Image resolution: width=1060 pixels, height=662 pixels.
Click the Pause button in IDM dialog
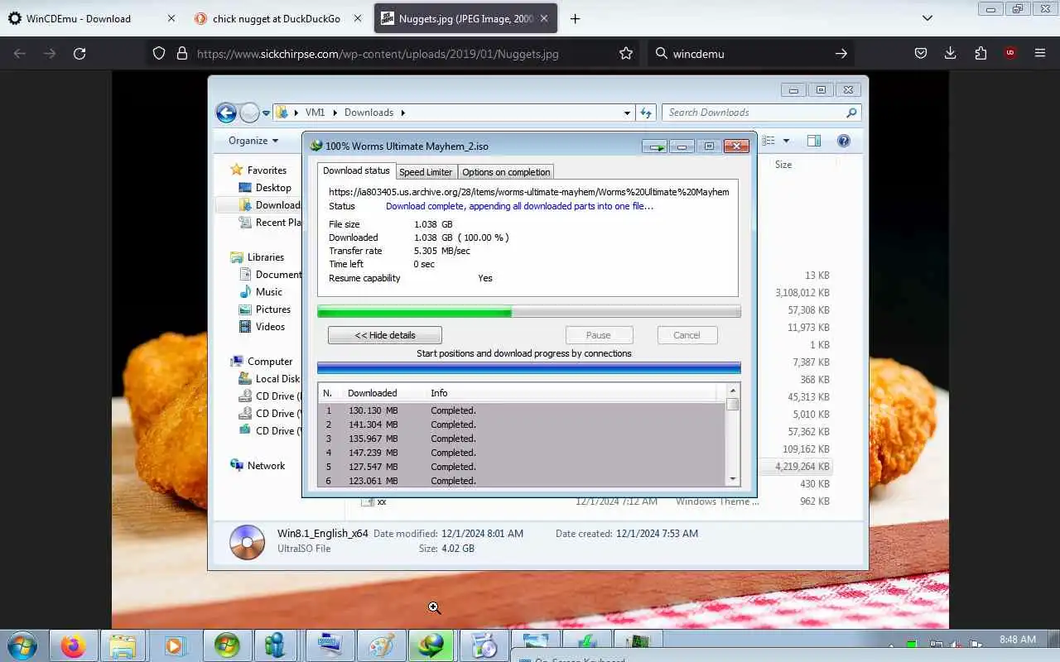pyautogui.click(x=599, y=335)
